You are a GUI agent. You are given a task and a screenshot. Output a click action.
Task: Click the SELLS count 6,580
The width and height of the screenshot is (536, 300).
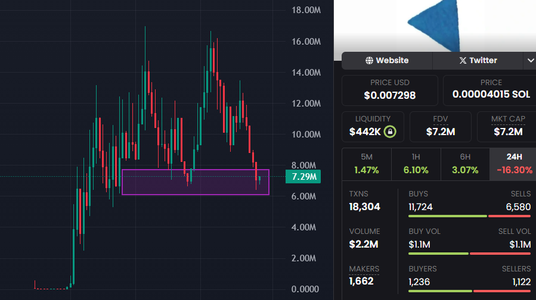point(518,207)
